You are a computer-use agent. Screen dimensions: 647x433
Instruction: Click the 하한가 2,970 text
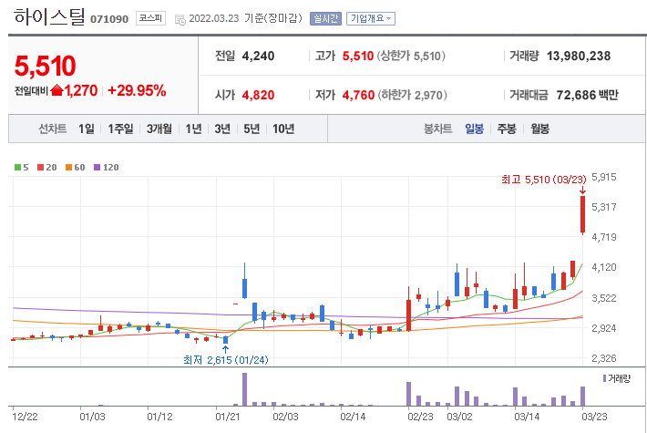point(412,95)
